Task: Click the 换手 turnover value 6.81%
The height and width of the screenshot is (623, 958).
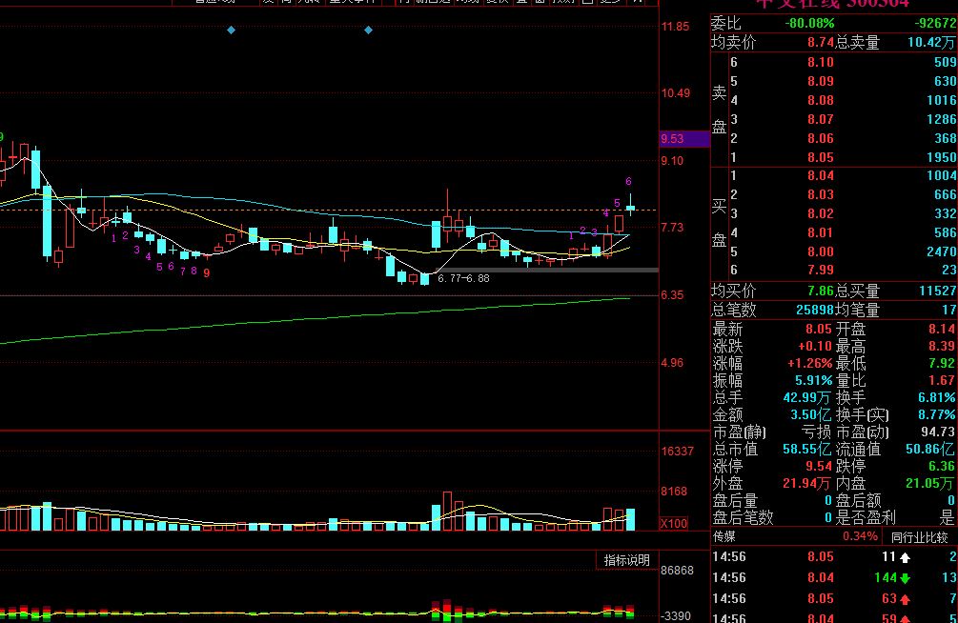Action: (937, 397)
